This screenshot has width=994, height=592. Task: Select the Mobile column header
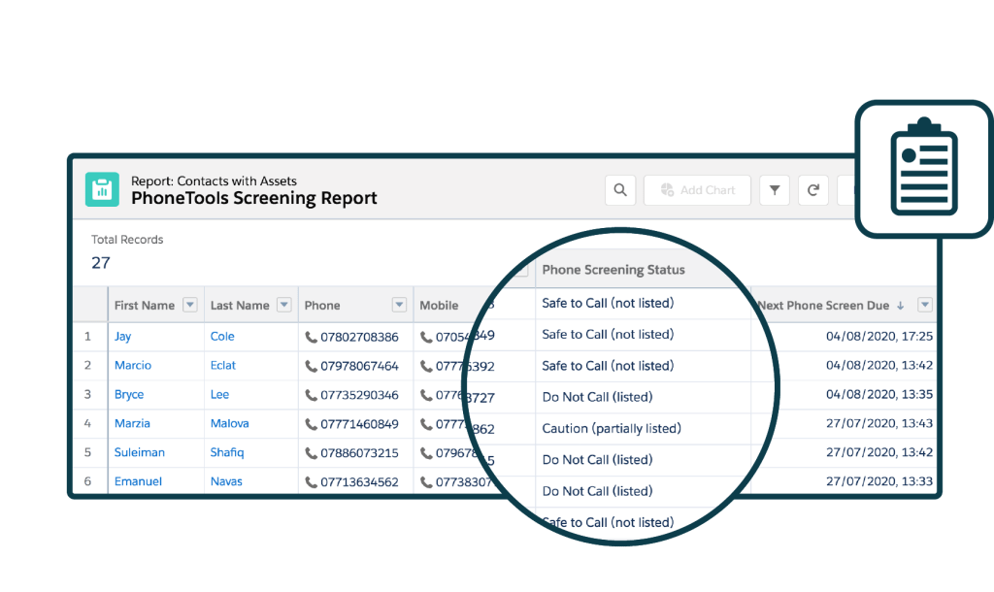pos(439,305)
